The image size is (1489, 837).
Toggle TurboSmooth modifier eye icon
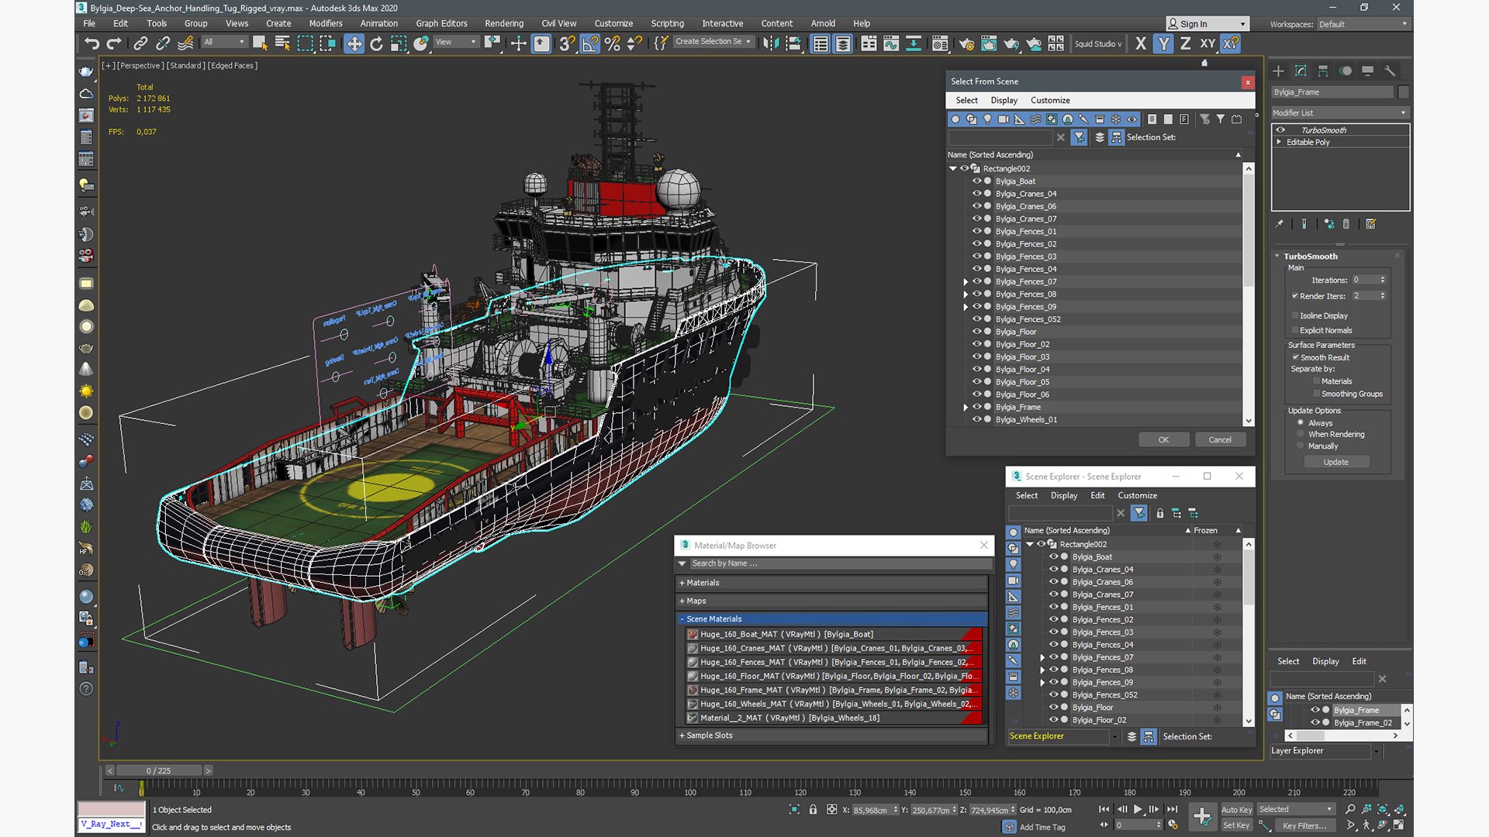1280,130
